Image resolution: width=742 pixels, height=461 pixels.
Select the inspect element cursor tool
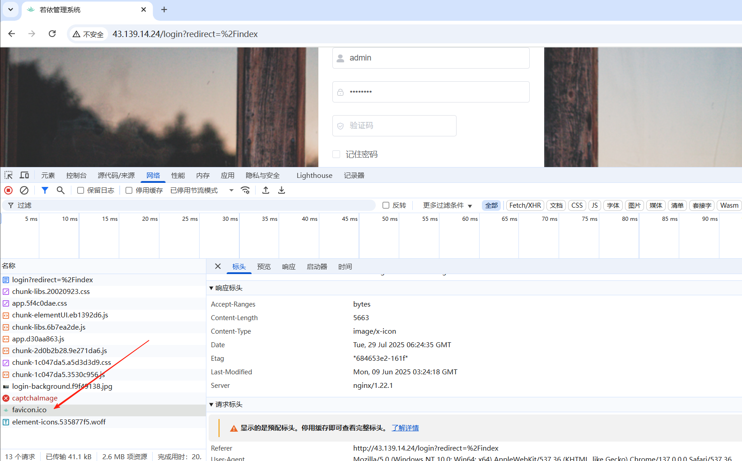(x=8, y=175)
